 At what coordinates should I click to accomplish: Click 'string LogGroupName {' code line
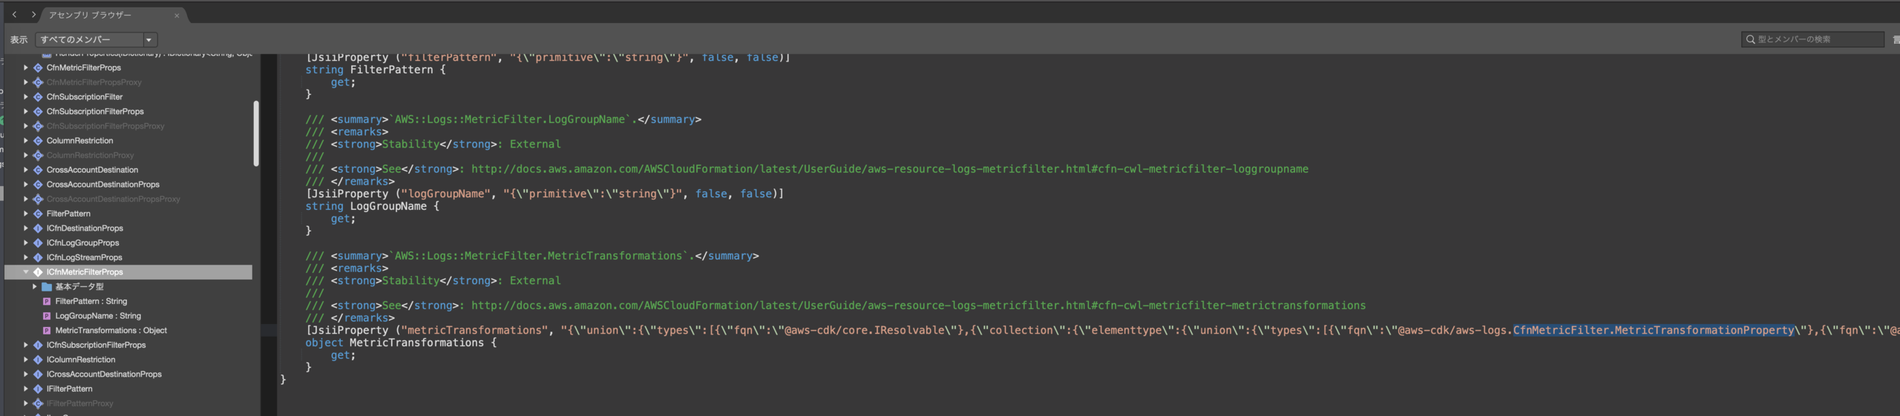[373, 206]
